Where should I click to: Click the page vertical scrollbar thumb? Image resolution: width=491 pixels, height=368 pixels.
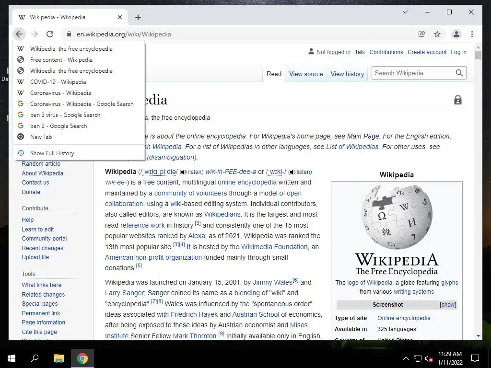point(478,56)
